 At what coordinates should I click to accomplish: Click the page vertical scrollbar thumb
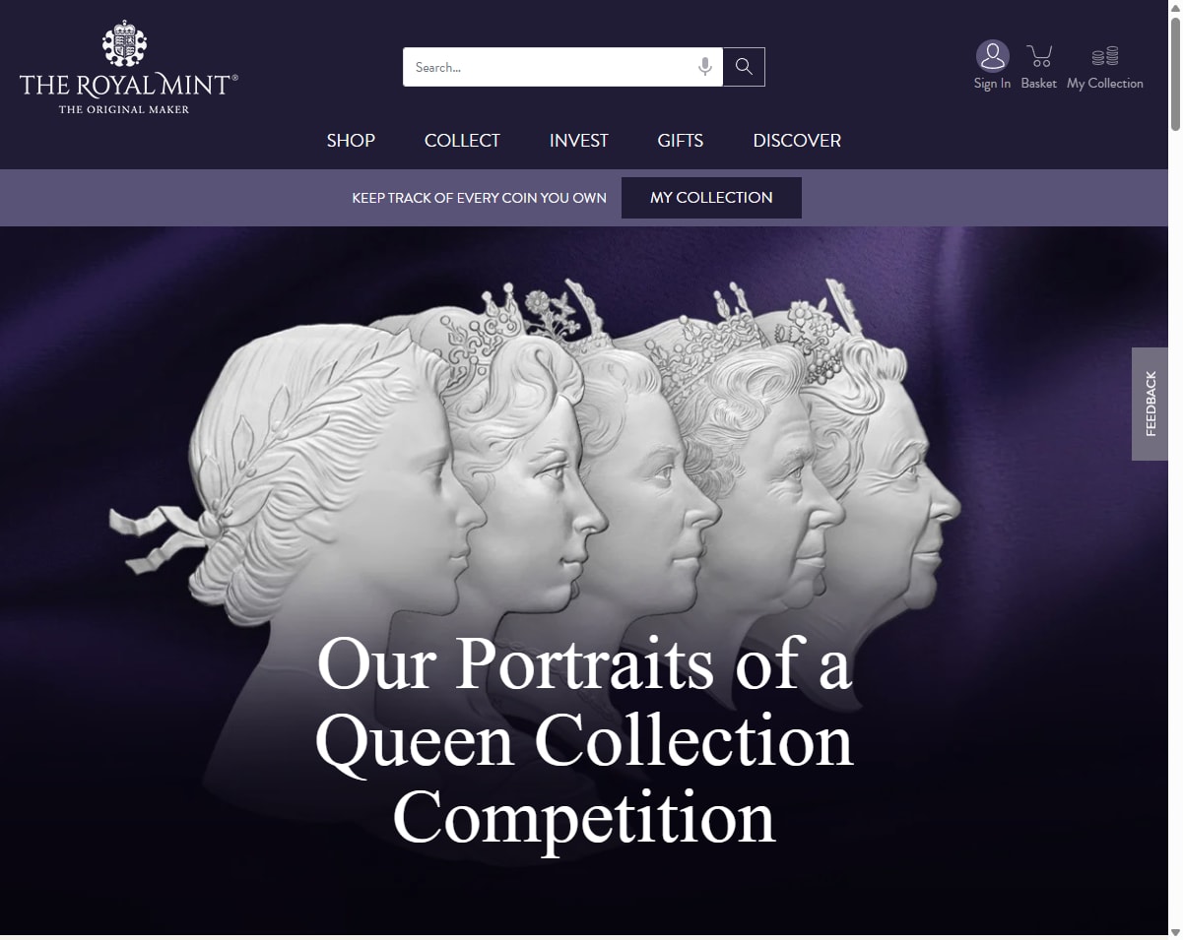pyautogui.click(x=1175, y=73)
